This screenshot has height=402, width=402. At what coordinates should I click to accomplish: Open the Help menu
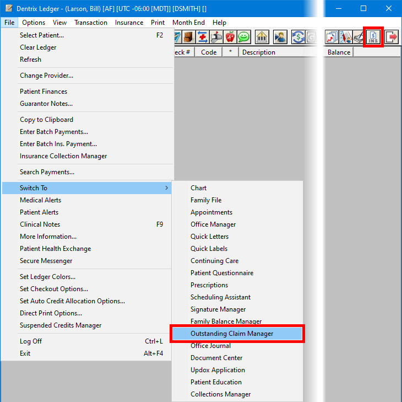point(219,23)
